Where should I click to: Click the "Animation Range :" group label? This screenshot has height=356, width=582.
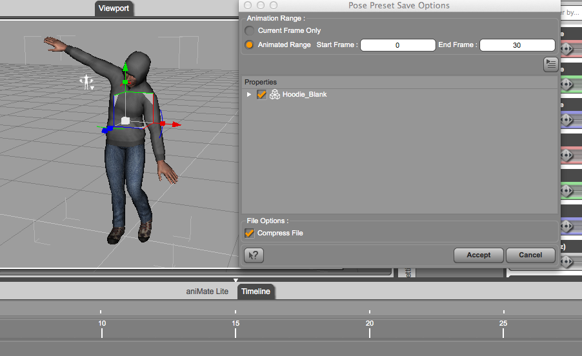[276, 18]
